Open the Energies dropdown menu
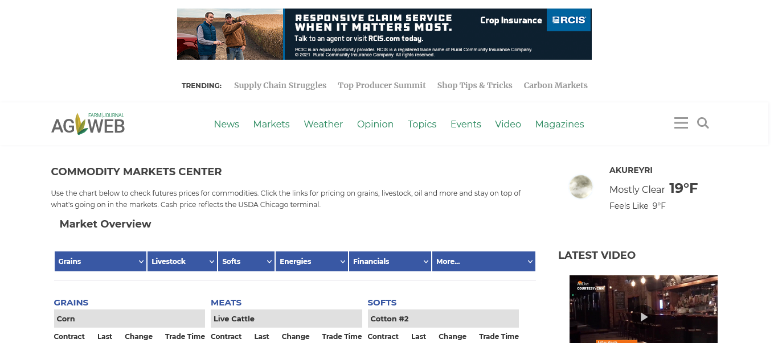This screenshot has width=778, height=343. coord(312,261)
